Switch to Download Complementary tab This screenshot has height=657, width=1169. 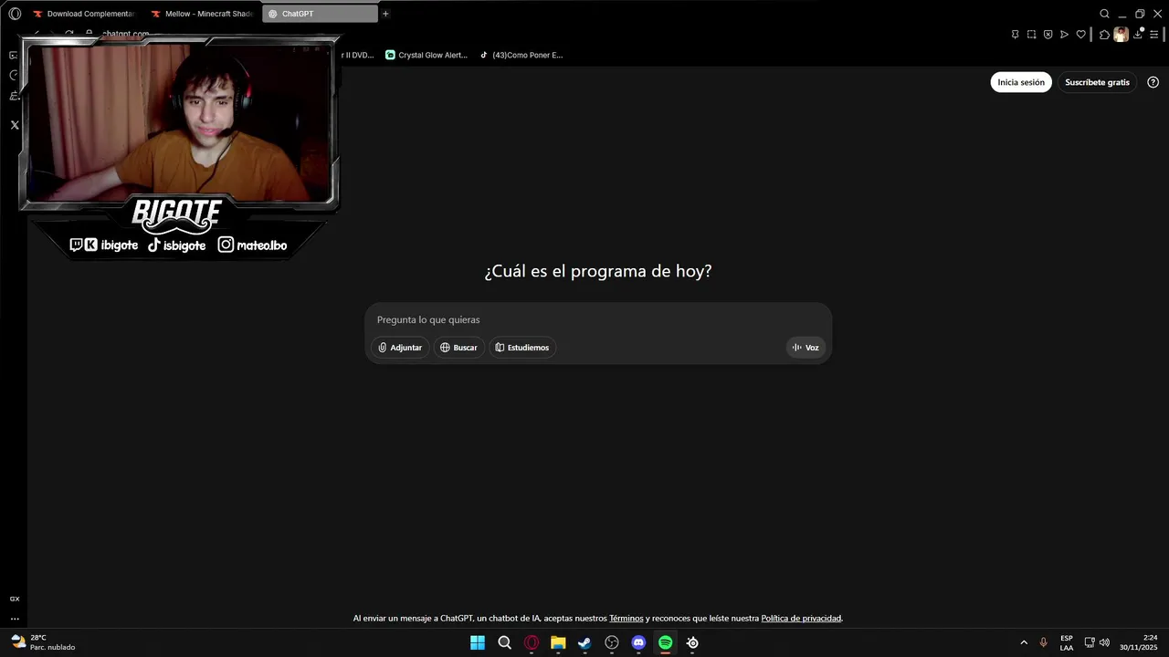click(x=83, y=14)
